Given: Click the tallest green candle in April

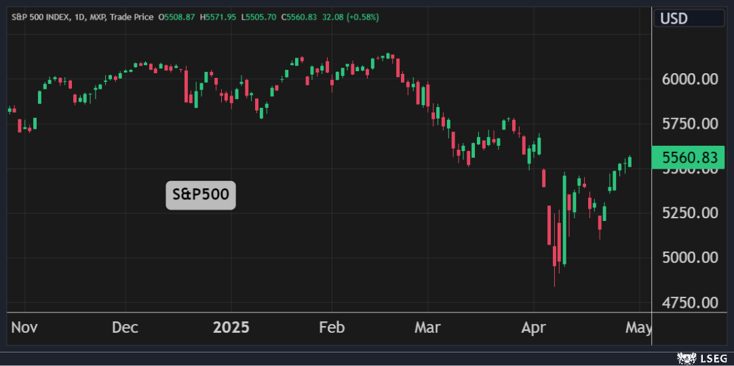Looking at the screenshot, I should coord(564,220).
